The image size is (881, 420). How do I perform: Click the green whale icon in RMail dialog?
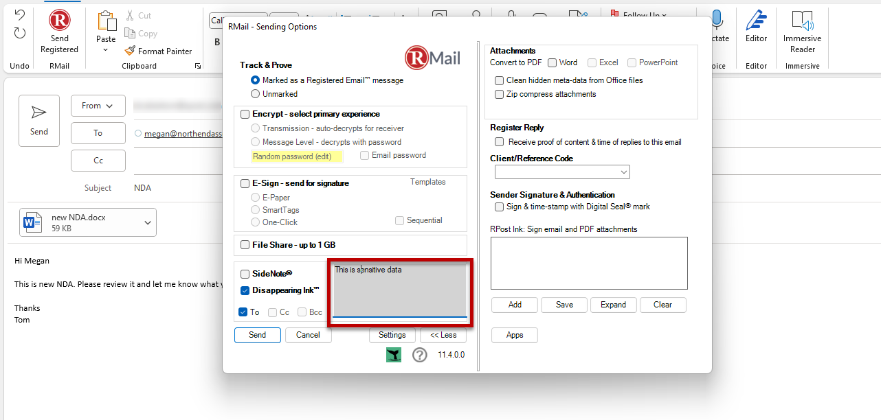(x=394, y=355)
